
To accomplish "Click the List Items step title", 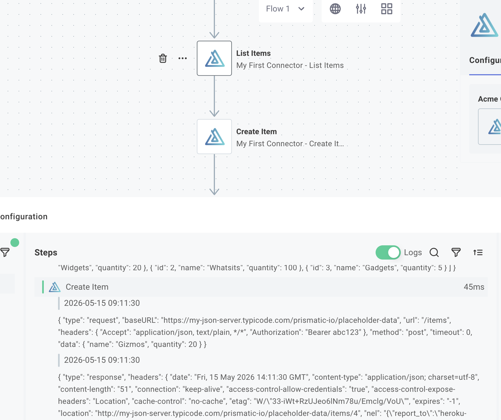I will point(254,53).
